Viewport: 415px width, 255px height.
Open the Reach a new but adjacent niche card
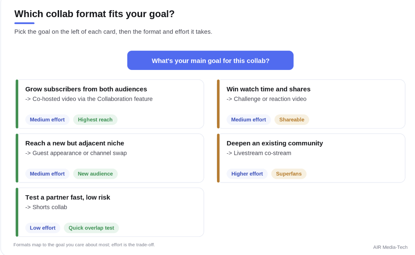[110, 158]
